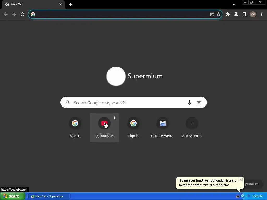Image resolution: width=267 pixels, height=200 pixels.
Task: Click the Google icon in the address bar
Action: tap(33, 14)
